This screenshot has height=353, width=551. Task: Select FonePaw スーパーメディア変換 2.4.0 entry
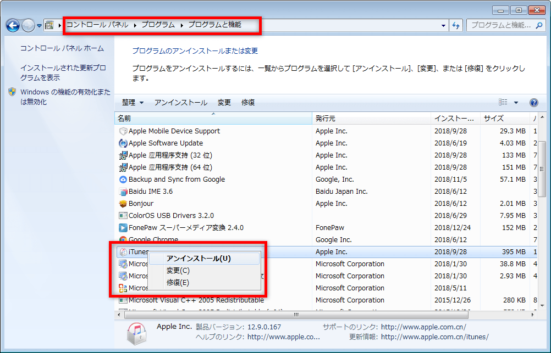(186, 228)
